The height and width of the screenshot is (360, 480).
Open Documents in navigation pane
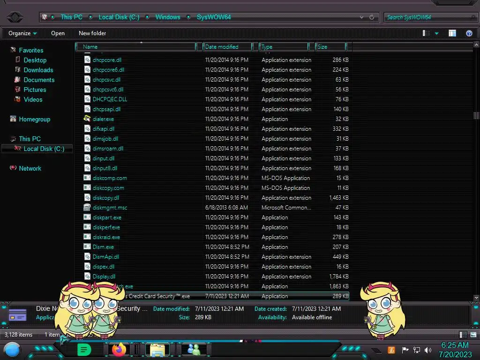click(x=39, y=80)
